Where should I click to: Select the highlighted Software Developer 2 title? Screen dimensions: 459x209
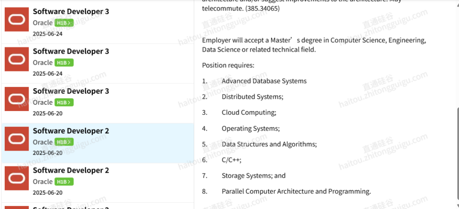tap(71, 131)
